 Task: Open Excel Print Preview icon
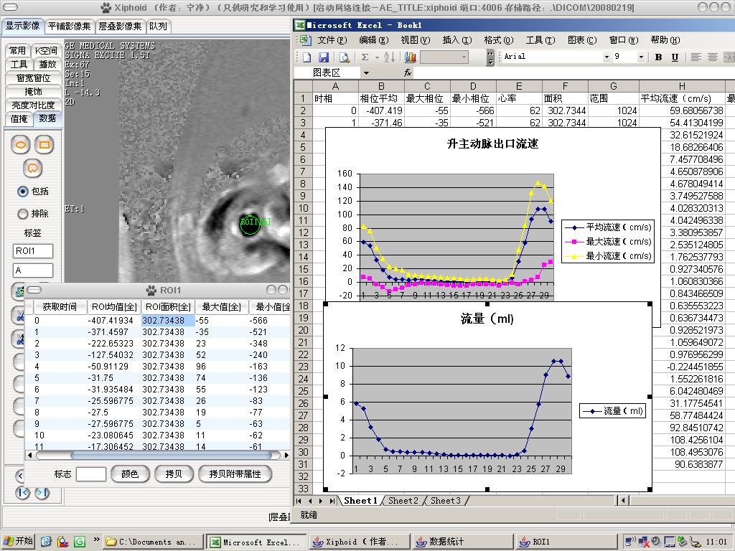[345, 57]
